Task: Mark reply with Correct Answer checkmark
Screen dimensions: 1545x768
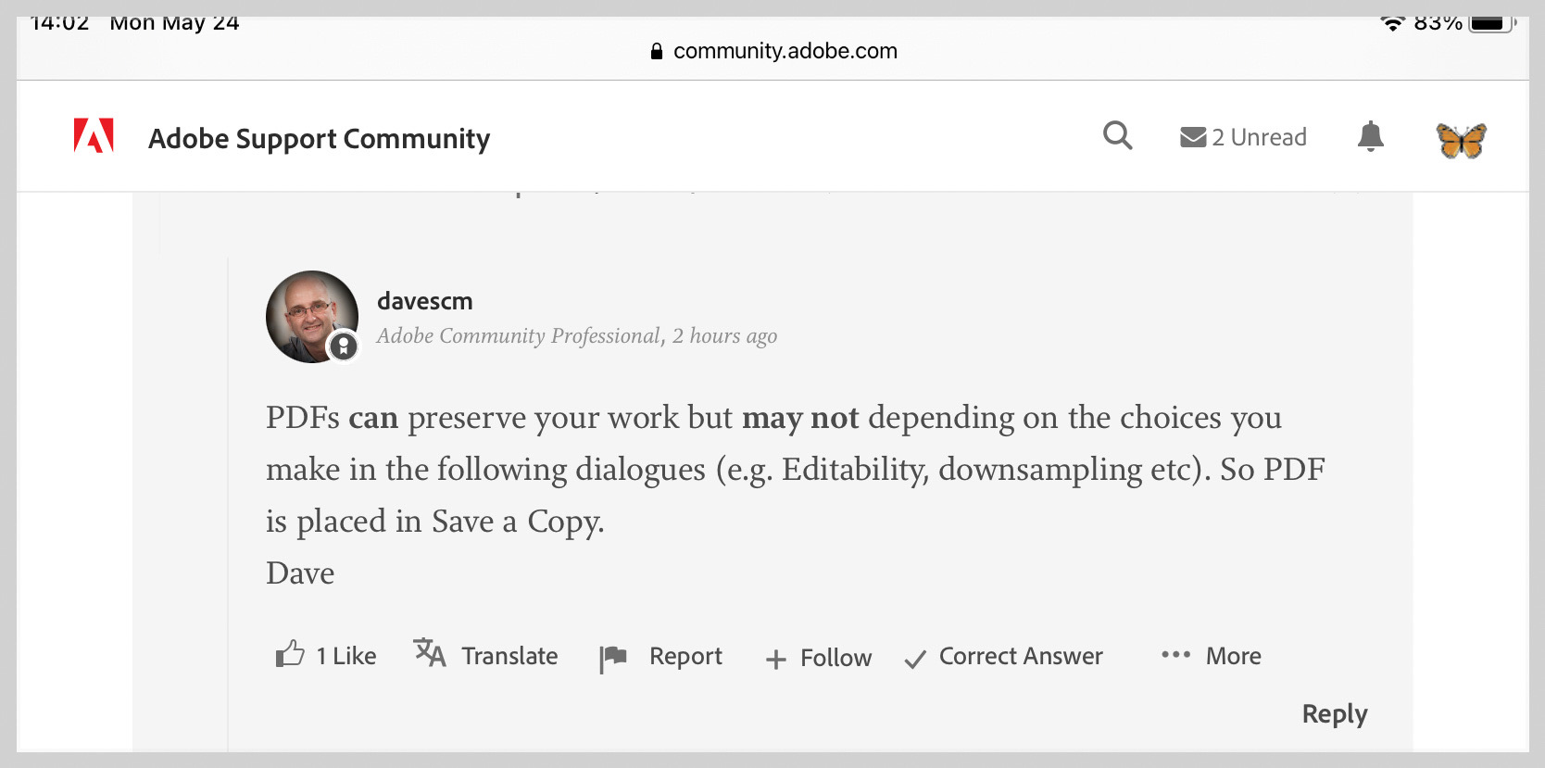Action: [915, 659]
